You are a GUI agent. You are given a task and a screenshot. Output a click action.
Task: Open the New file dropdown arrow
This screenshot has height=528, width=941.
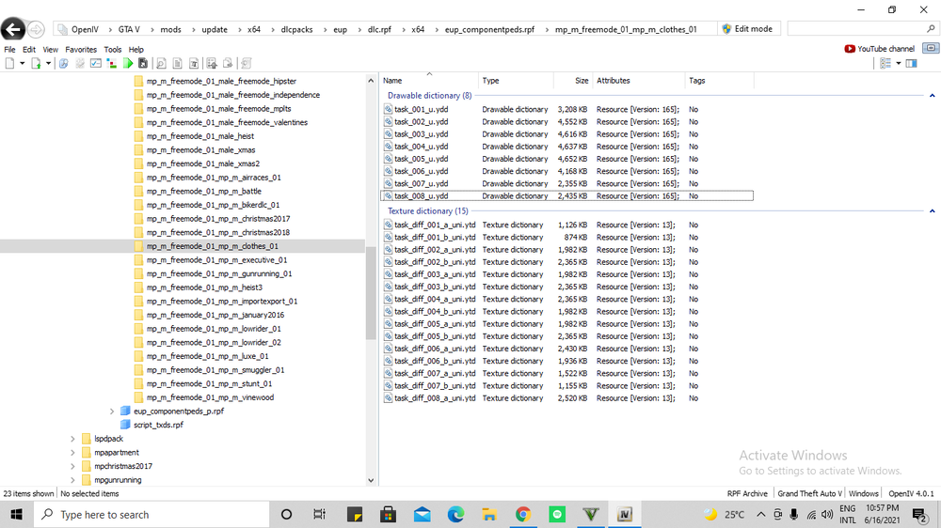point(23,64)
